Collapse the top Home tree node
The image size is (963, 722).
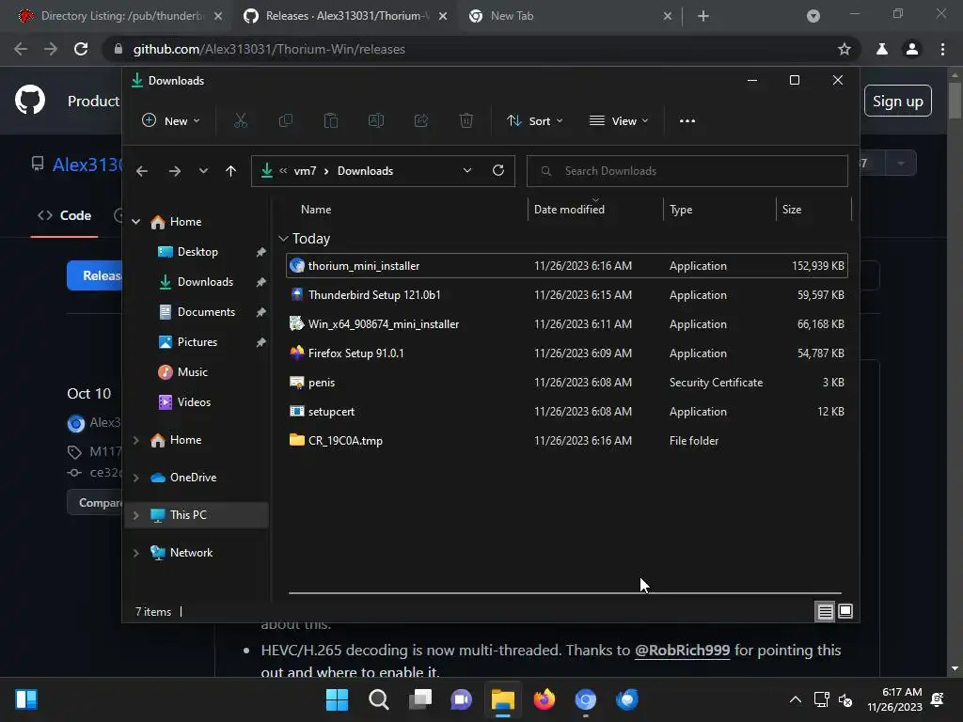click(x=135, y=222)
